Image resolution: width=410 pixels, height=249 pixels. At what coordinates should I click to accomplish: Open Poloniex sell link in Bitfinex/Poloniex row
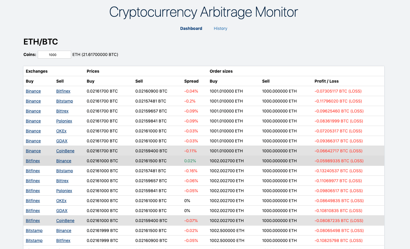tap(64, 191)
